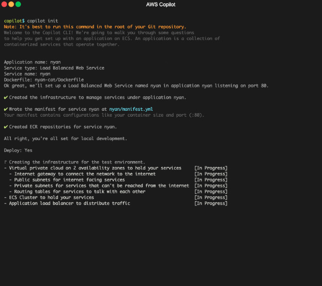Click [In Progress] status for Application load balancer
322x286 pixels.
(x=211, y=204)
